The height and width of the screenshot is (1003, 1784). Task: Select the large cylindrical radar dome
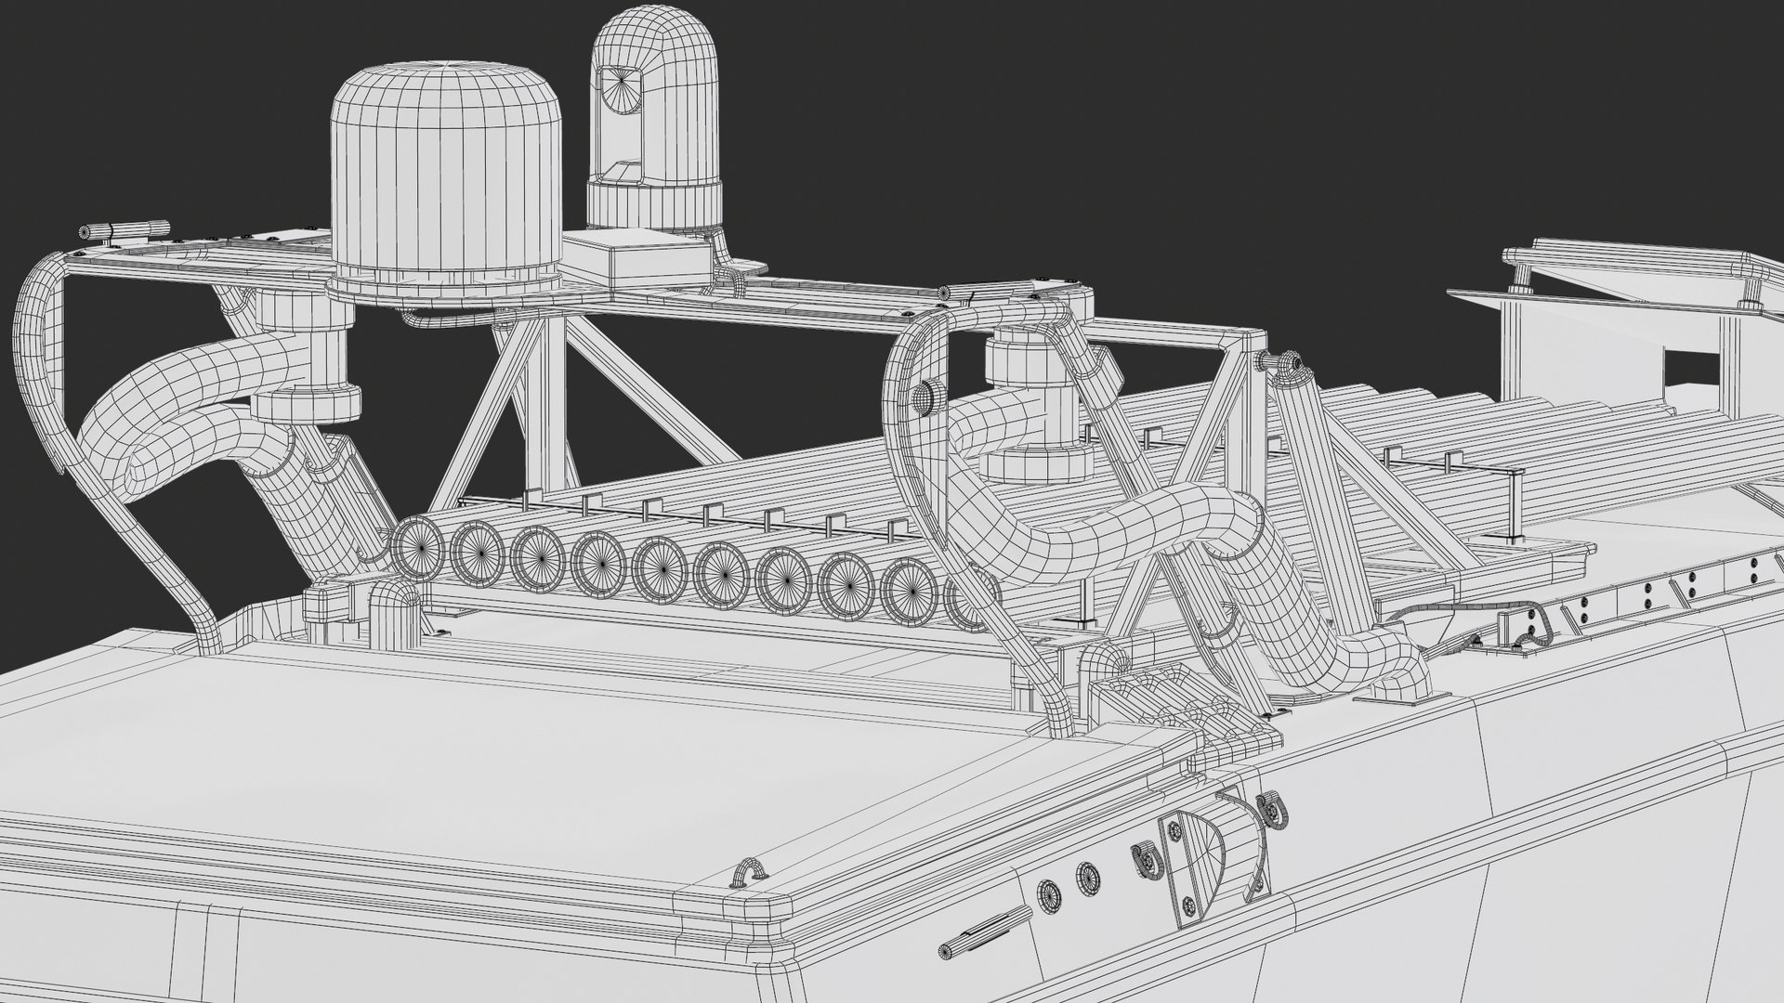coord(447,185)
